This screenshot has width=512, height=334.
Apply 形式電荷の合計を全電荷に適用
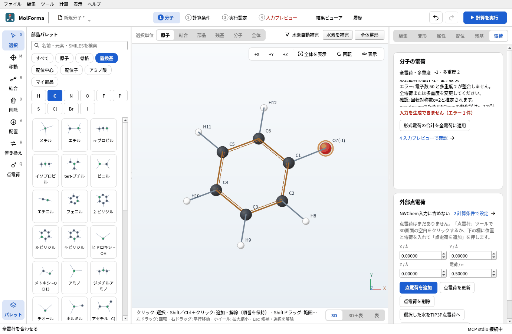[x=435, y=125]
